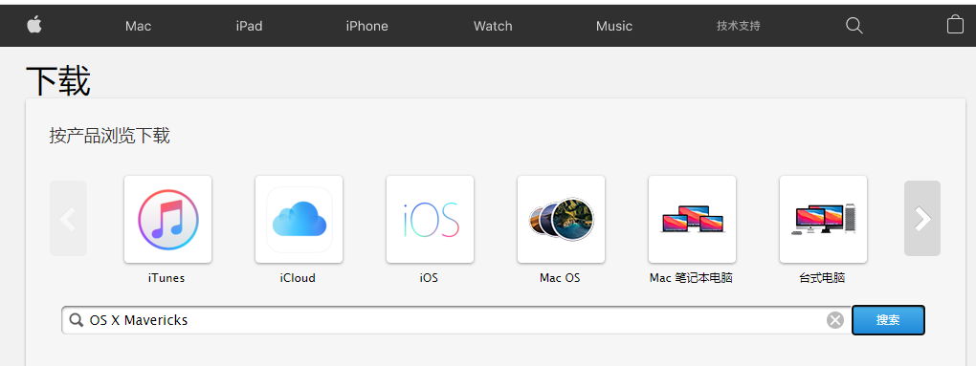Click the Mac 笔记本电脑 label text
976x366 pixels.
691,278
